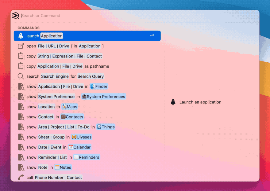
Task: Select the Sheet | Group placeholder
Action: tap(51, 137)
